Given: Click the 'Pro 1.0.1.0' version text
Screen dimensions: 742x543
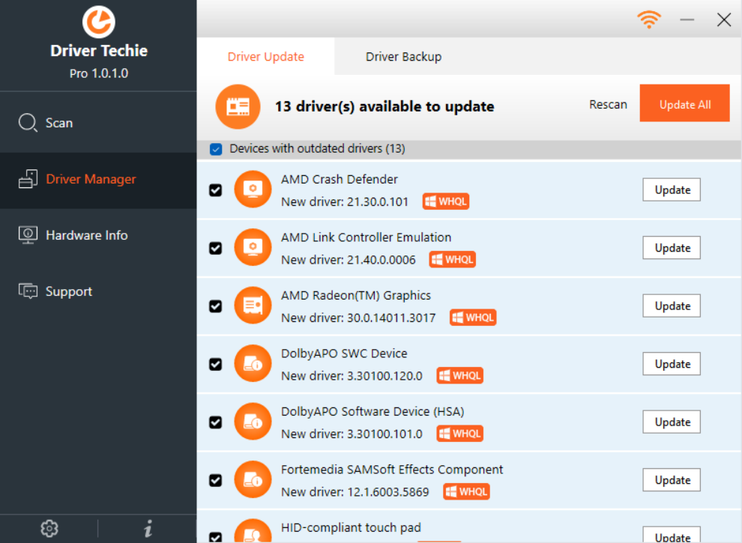Looking at the screenshot, I should tap(98, 73).
